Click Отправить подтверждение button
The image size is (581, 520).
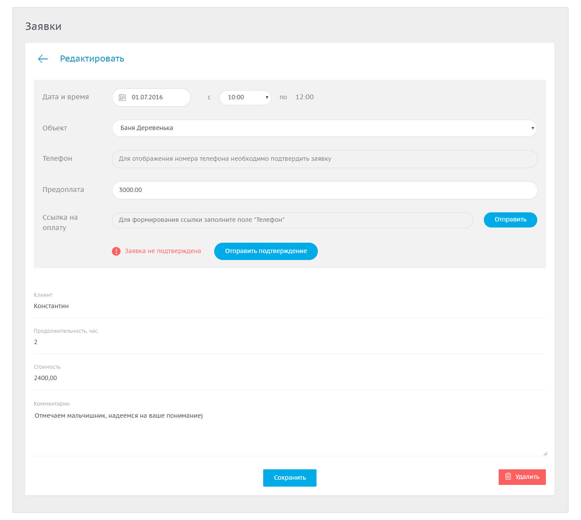(x=266, y=251)
